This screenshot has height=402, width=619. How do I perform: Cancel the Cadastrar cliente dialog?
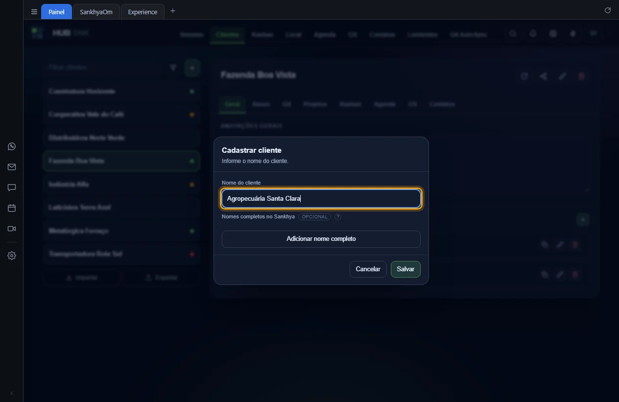[x=368, y=269]
